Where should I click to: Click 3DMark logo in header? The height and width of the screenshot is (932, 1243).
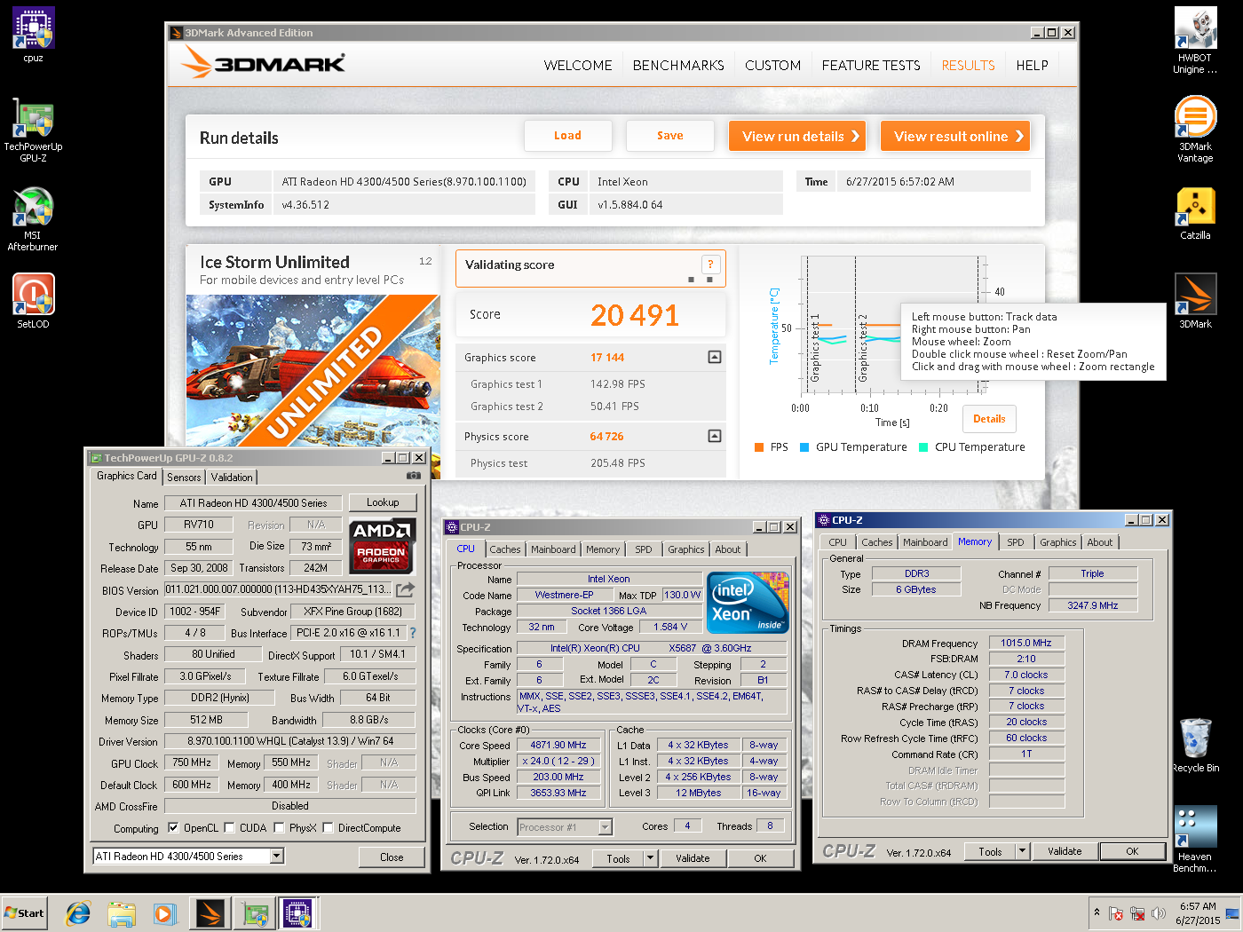tap(263, 63)
